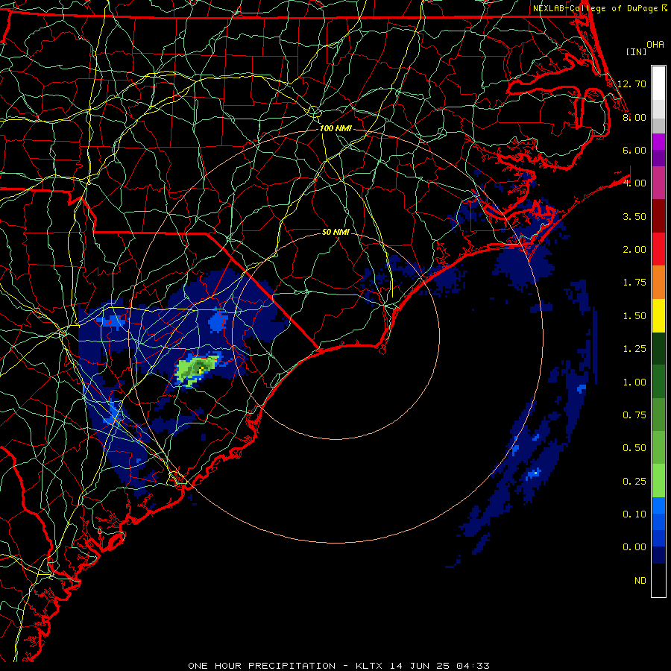Pick the magenta legend swatch above 6.00
The image size is (671, 671).
point(658,142)
